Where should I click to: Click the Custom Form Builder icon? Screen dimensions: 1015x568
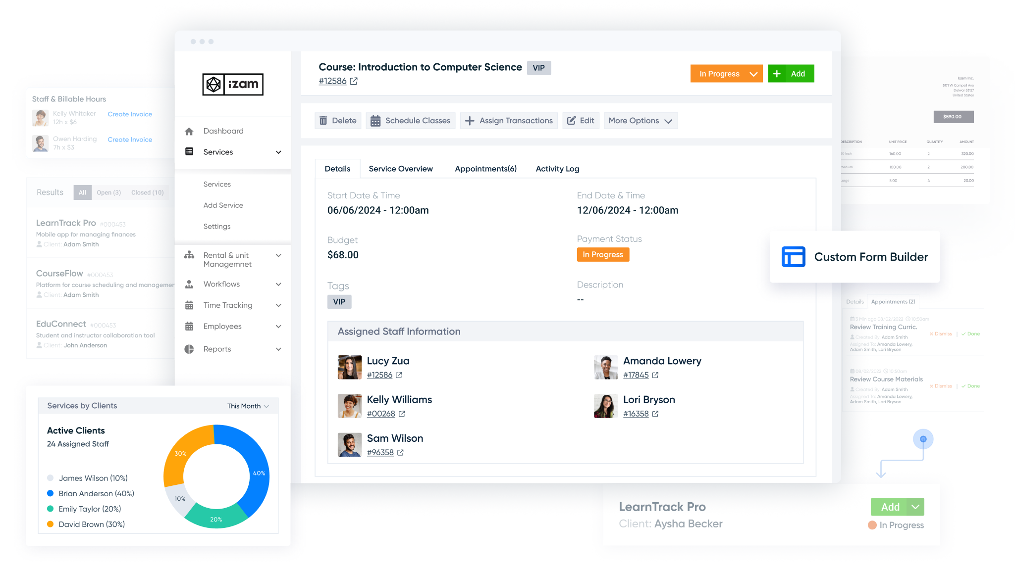tap(793, 257)
